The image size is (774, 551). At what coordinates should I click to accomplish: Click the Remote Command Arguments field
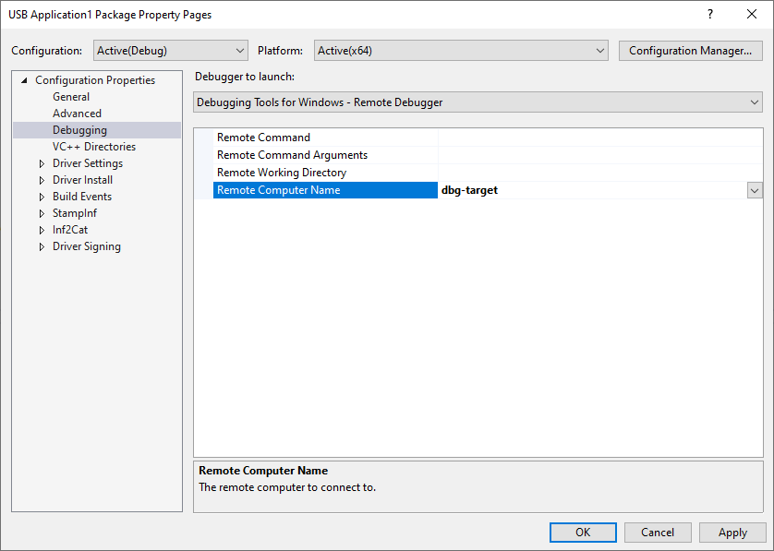[x=296, y=154]
